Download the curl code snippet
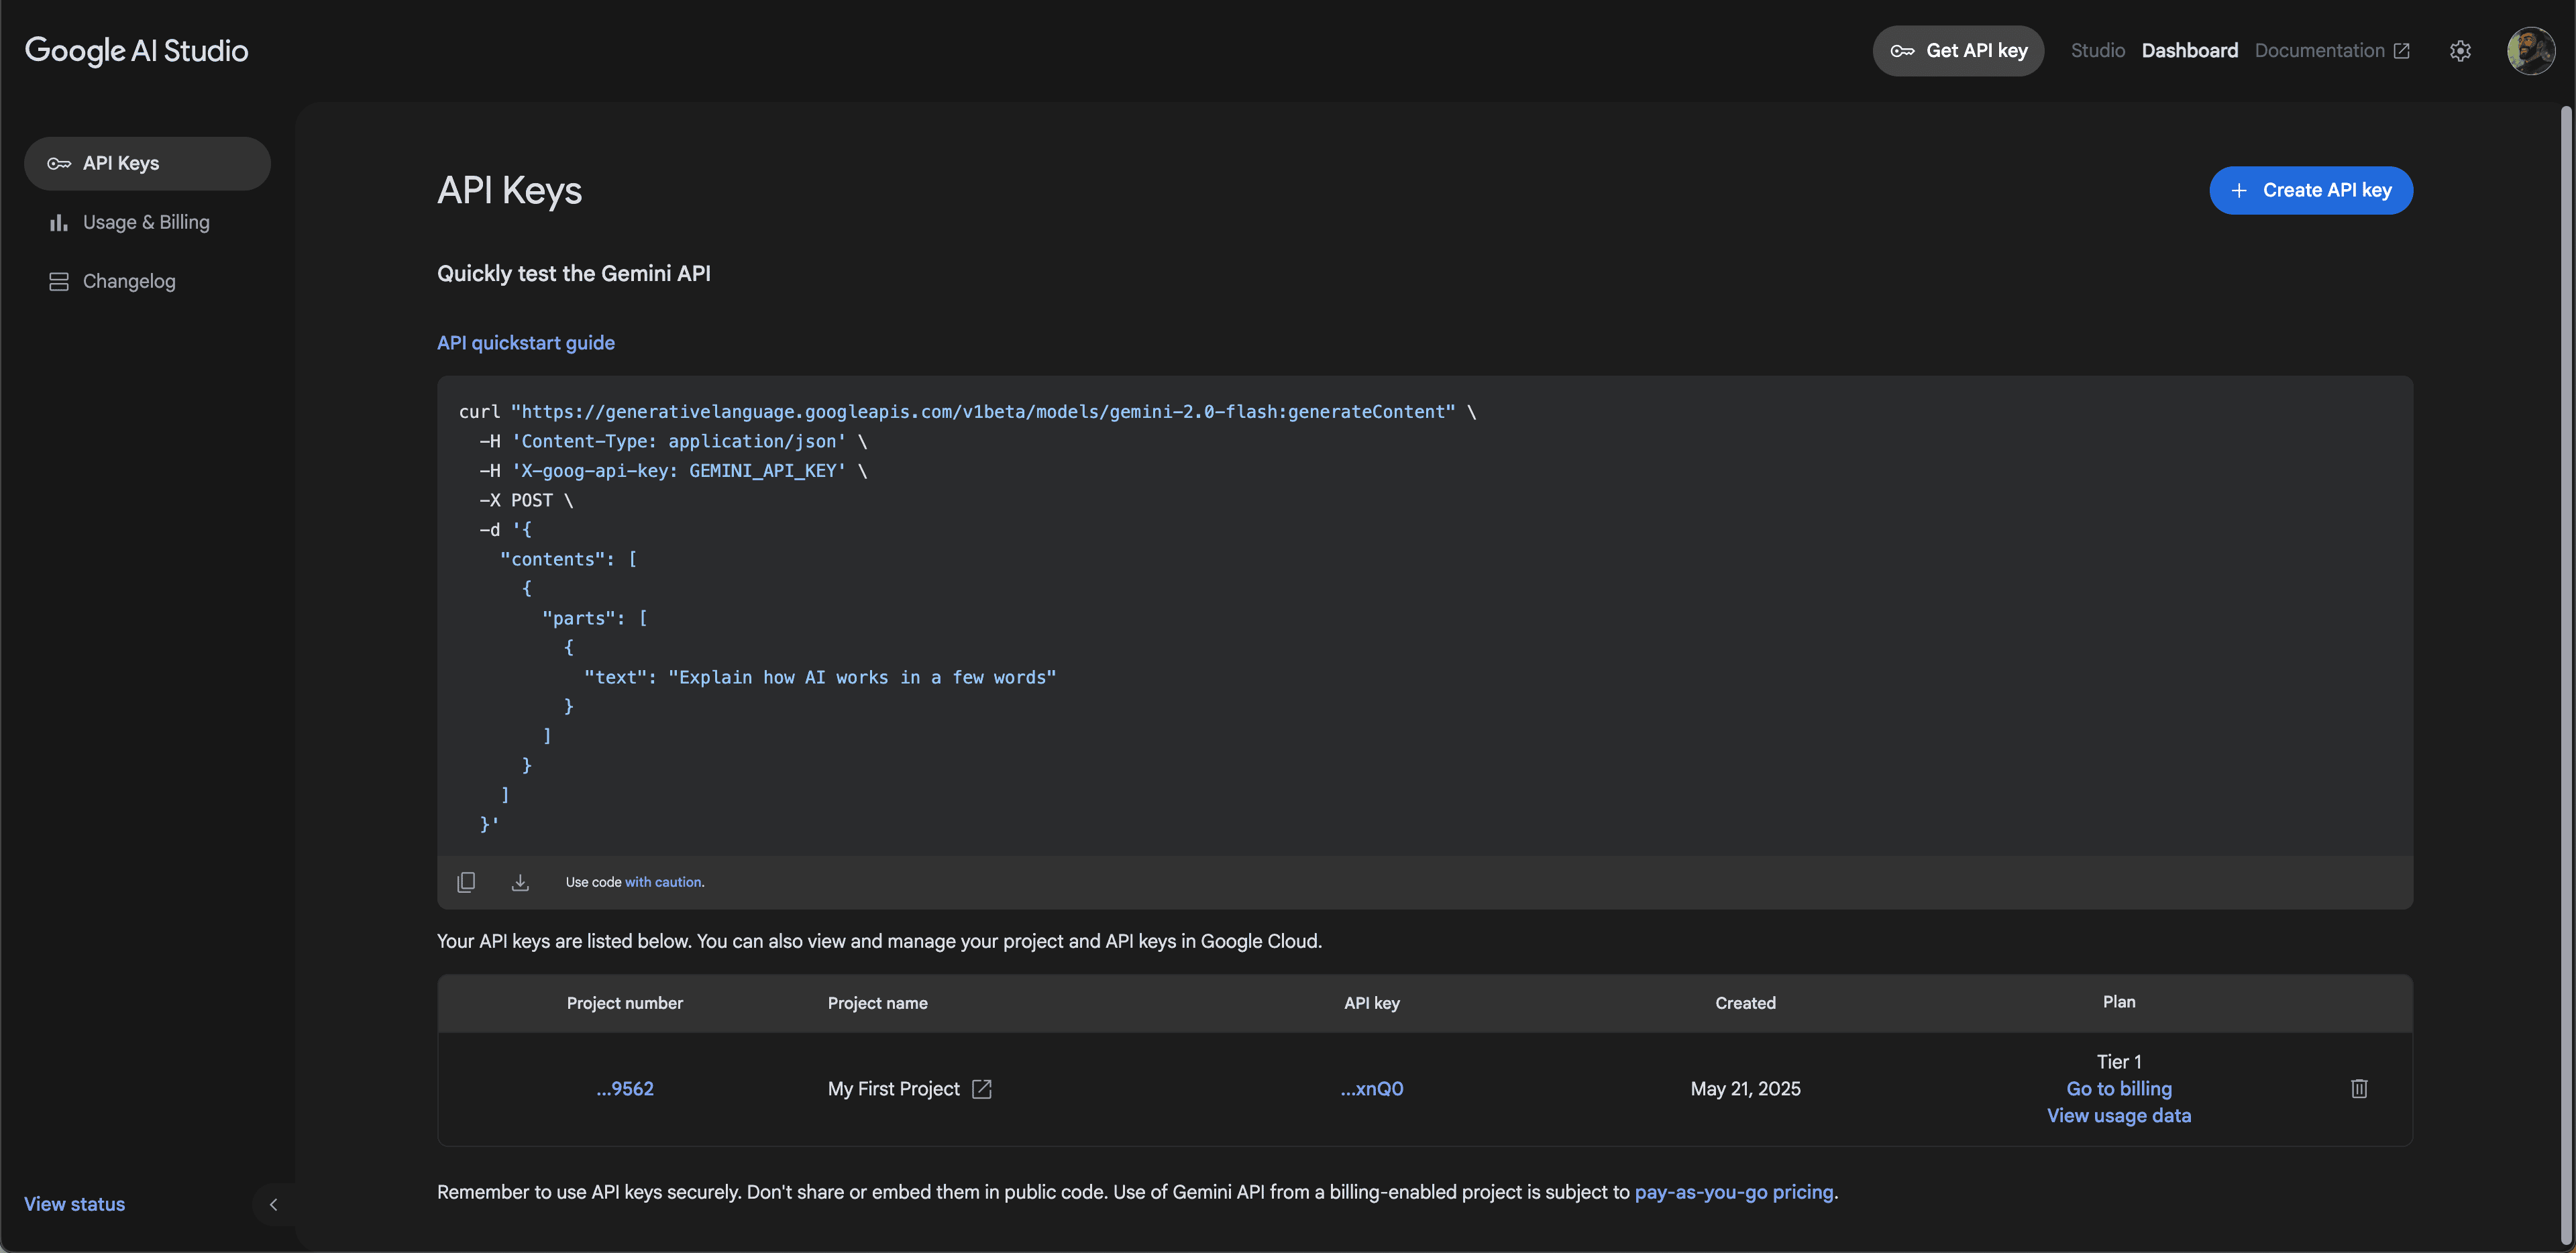The height and width of the screenshot is (1253, 2576). point(520,882)
